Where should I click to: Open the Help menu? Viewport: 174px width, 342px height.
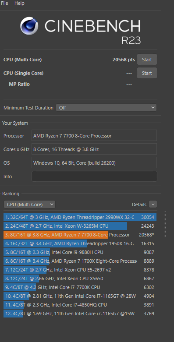19,3
